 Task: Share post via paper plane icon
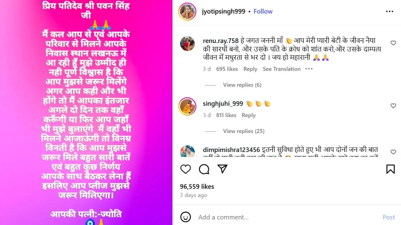click(223, 169)
